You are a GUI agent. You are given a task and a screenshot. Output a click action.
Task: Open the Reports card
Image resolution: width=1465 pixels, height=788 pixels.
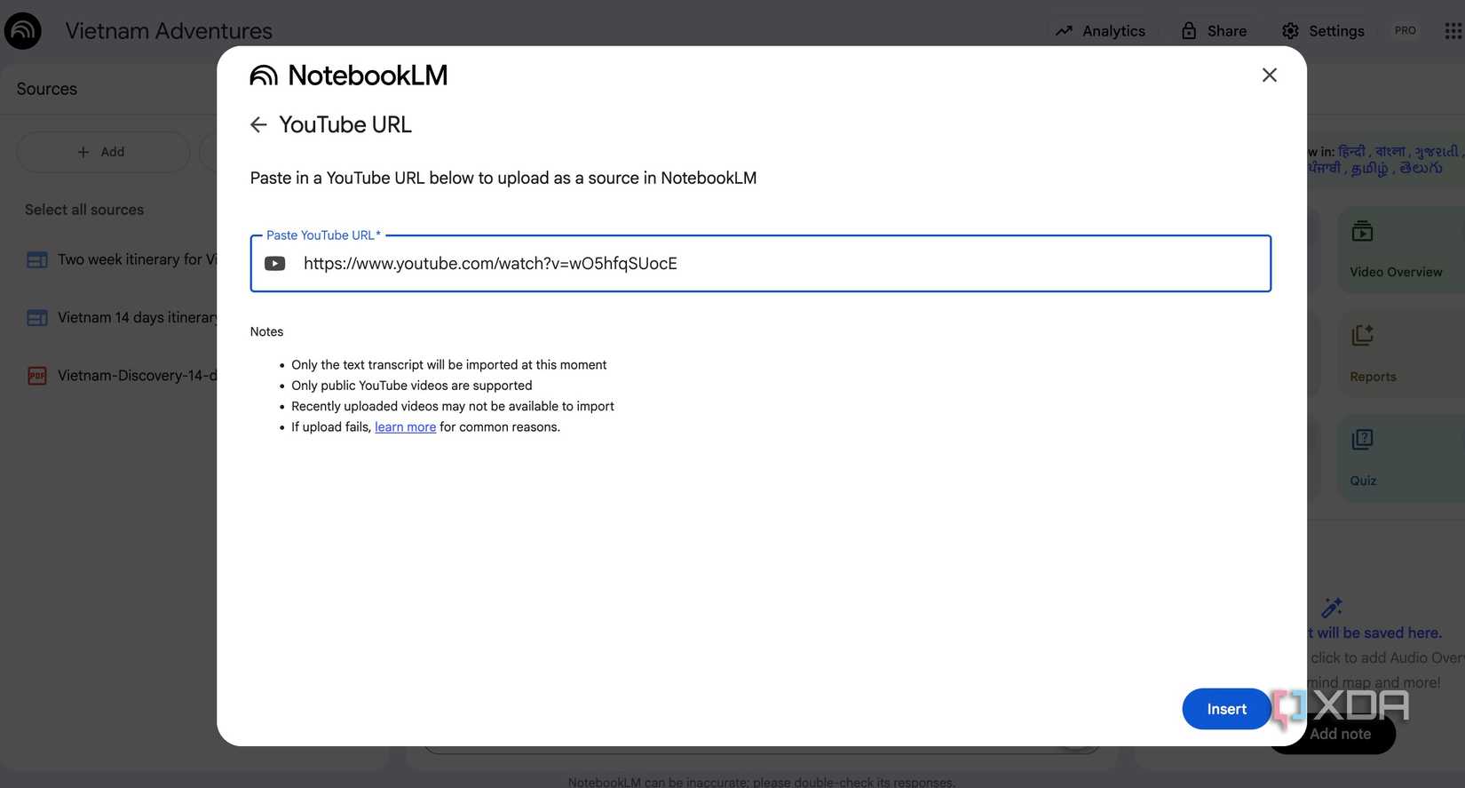[x=1401, y=354]
